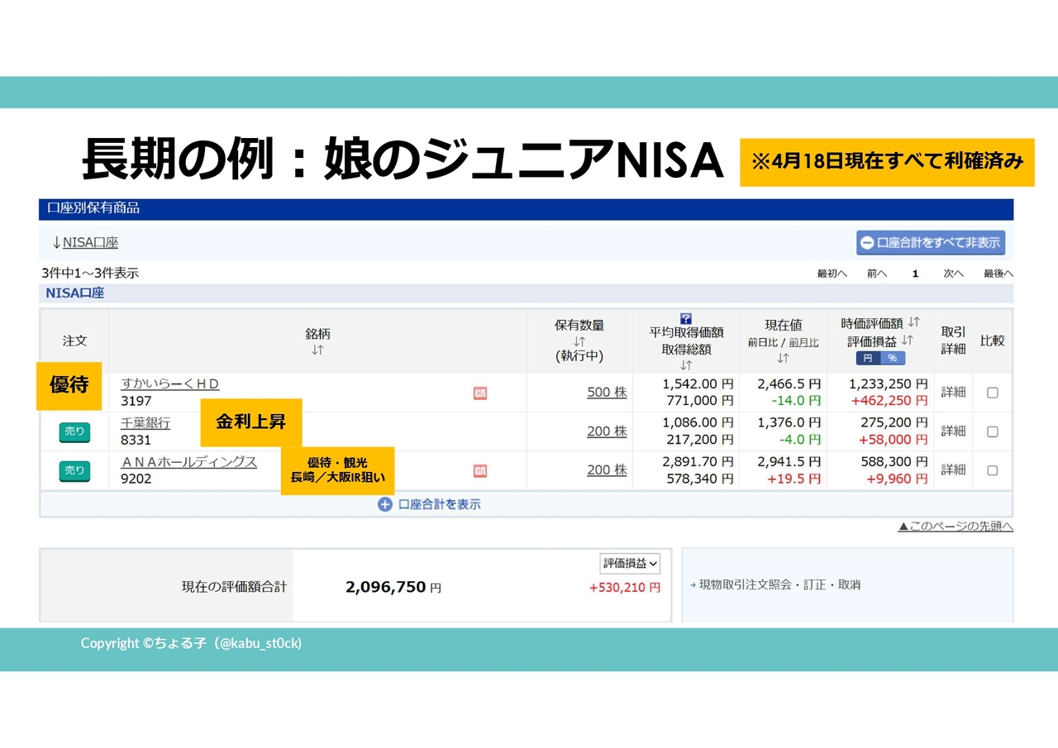Click the stock code 9202
The height and width of the screenshot is (748, 1058).
click(136, 479)
